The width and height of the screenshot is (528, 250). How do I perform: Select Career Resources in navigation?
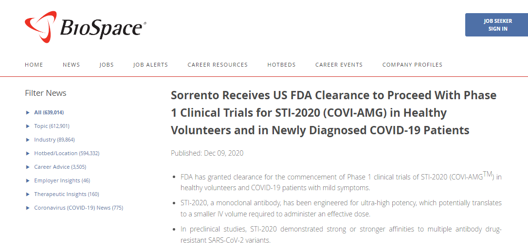(218, 65)
